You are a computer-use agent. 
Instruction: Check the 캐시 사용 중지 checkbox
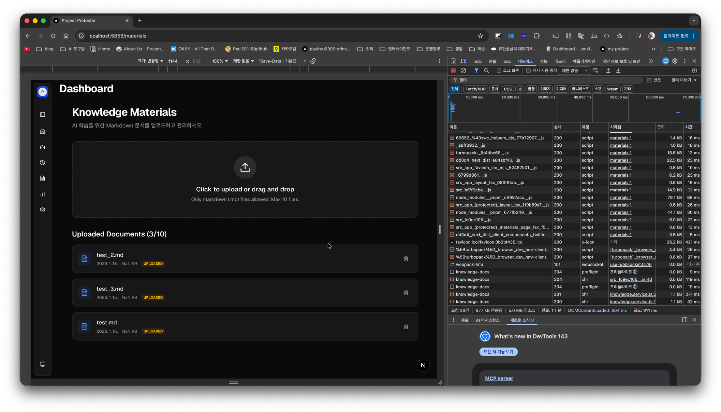528,71
